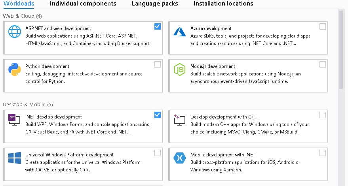Click 'Build modern C++ apps' description text
Viewport: 348px width, 186px height.
pyautogui.click(x=250, y=128)
